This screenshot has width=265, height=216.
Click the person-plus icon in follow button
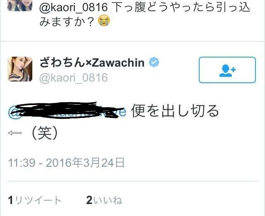tap(227, 71)
